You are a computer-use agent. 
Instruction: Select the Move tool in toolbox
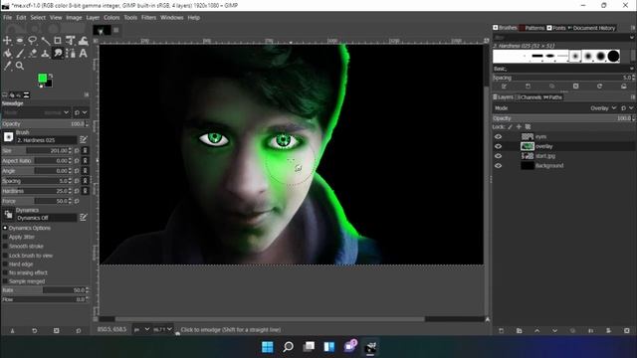pos(7,40)
